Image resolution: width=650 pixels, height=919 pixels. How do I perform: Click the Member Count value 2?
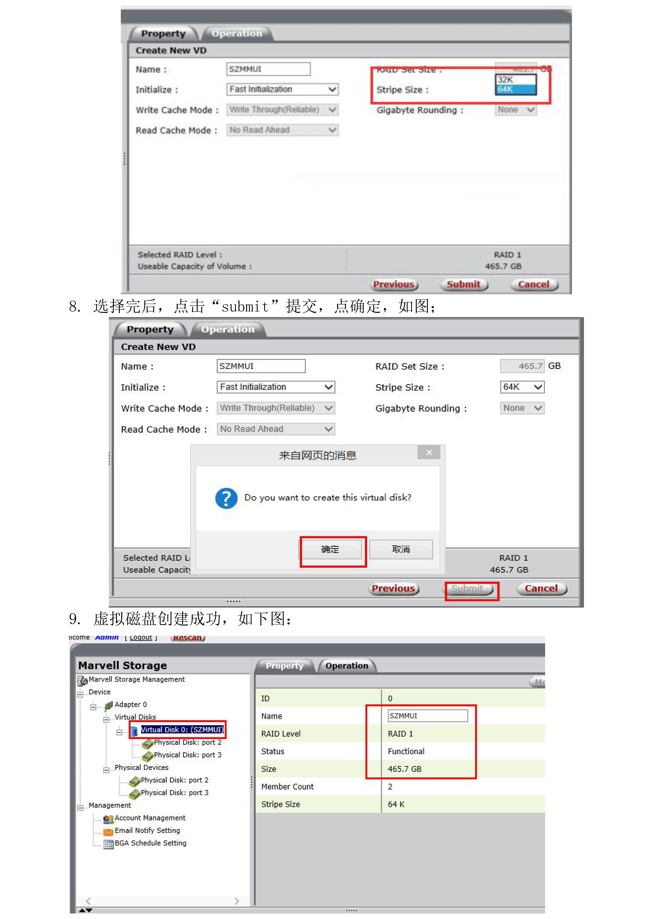[x=390, y=787]
